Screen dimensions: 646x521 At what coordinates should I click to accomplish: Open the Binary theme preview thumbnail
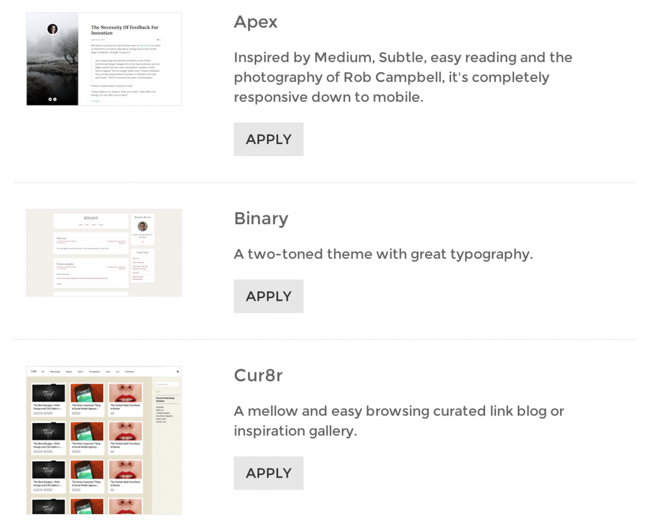click(104, 253)
